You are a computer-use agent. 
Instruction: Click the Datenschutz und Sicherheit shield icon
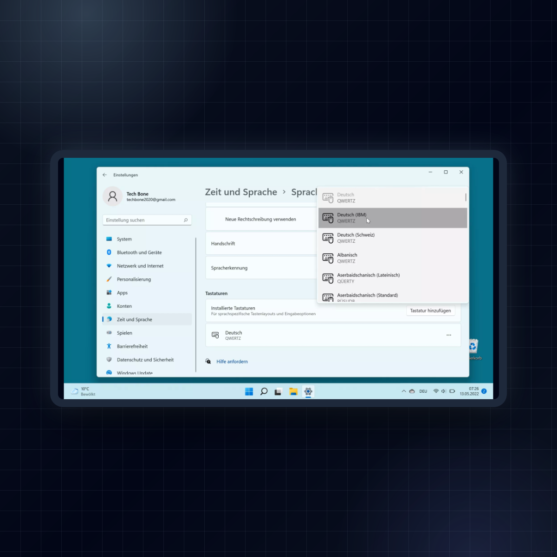pyautogui.click(x=109, y=360)
